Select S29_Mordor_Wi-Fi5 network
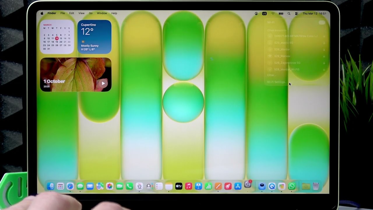 [296, 69]
